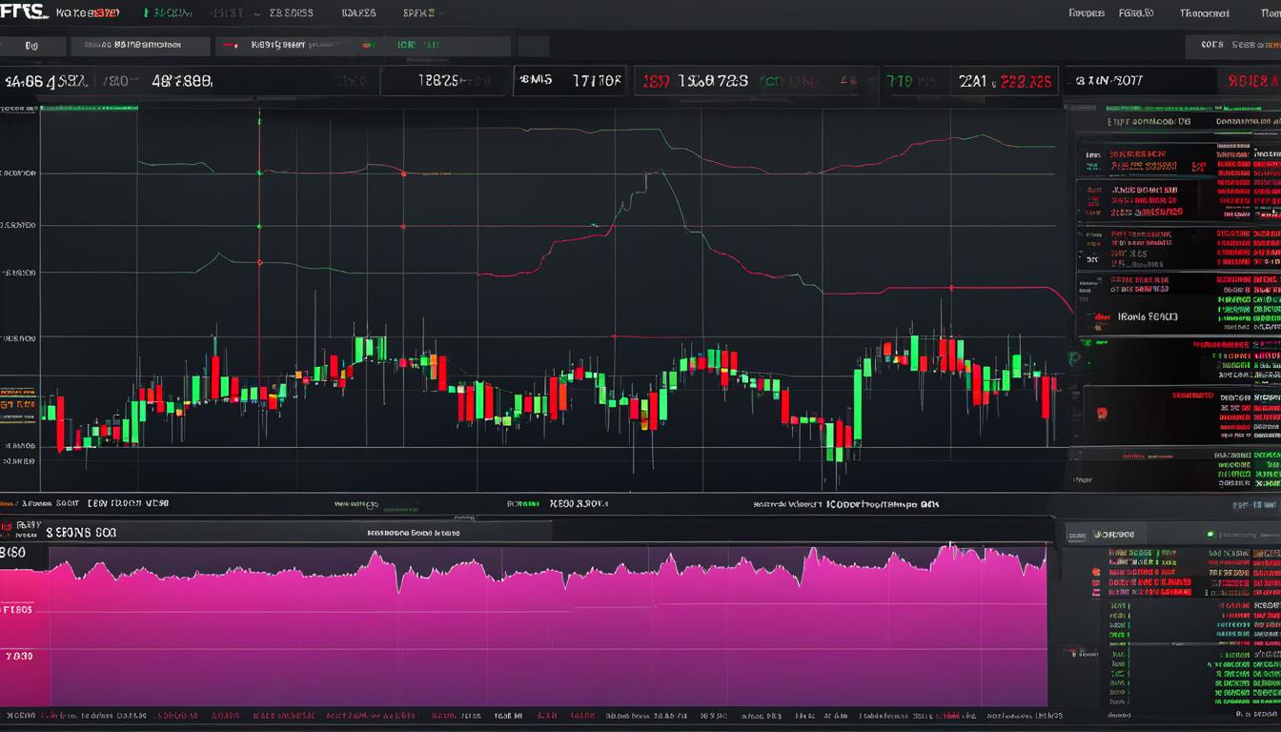Click the Toners menu item in the top-right bar
This screenshot has height=732, width=1281.
[x=1087, y=12]
